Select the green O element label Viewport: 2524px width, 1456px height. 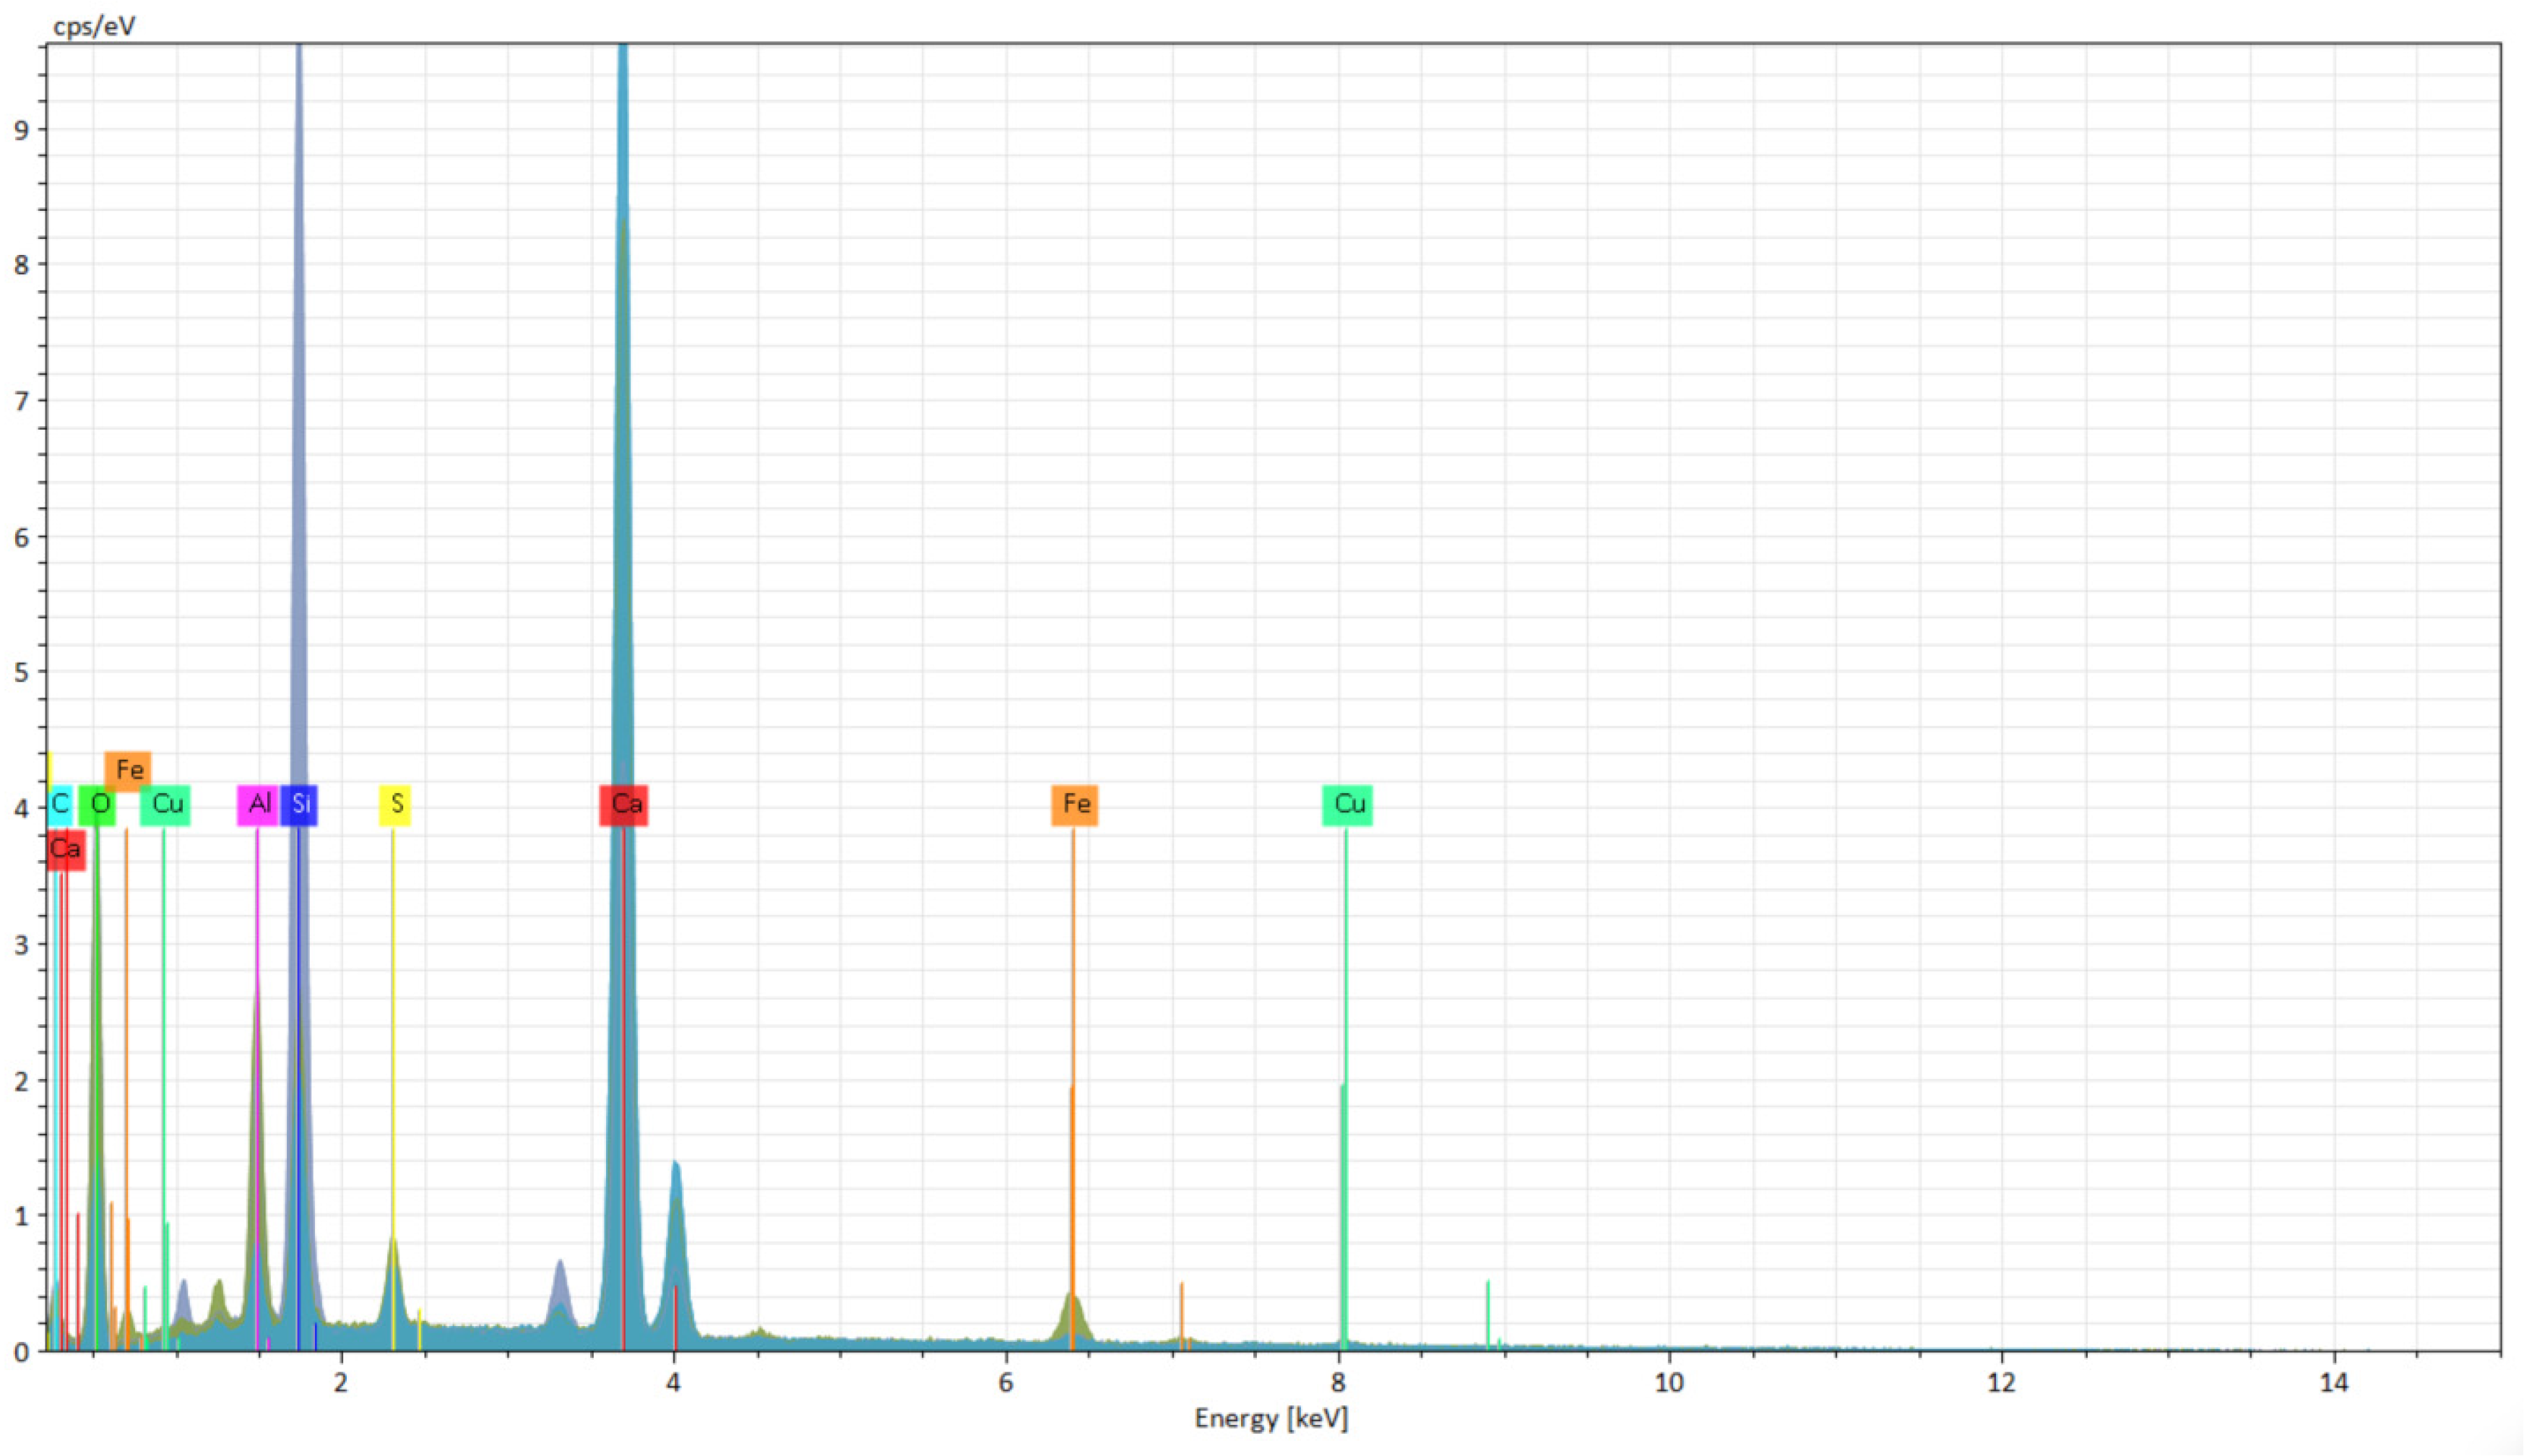(98, 804)
